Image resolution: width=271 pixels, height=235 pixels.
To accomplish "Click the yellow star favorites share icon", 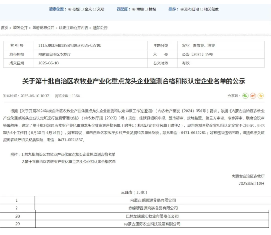I will coord(261,96).
